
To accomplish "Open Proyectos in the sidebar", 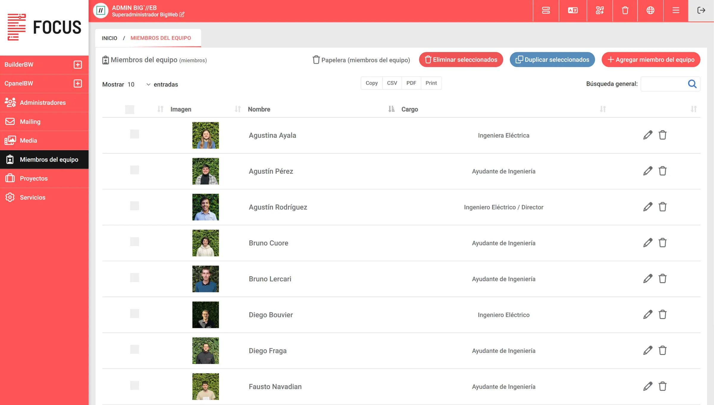I will click(34, 178).
